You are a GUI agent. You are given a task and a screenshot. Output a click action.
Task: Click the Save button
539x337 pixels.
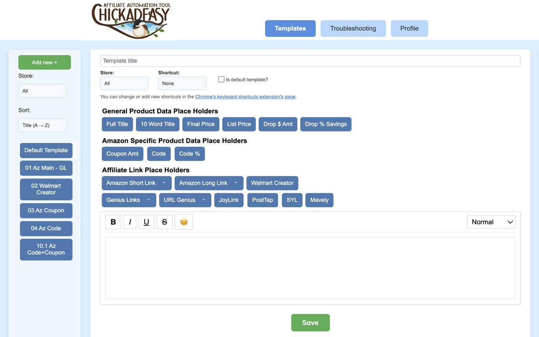pyautogui.click(x=310, y=322)
